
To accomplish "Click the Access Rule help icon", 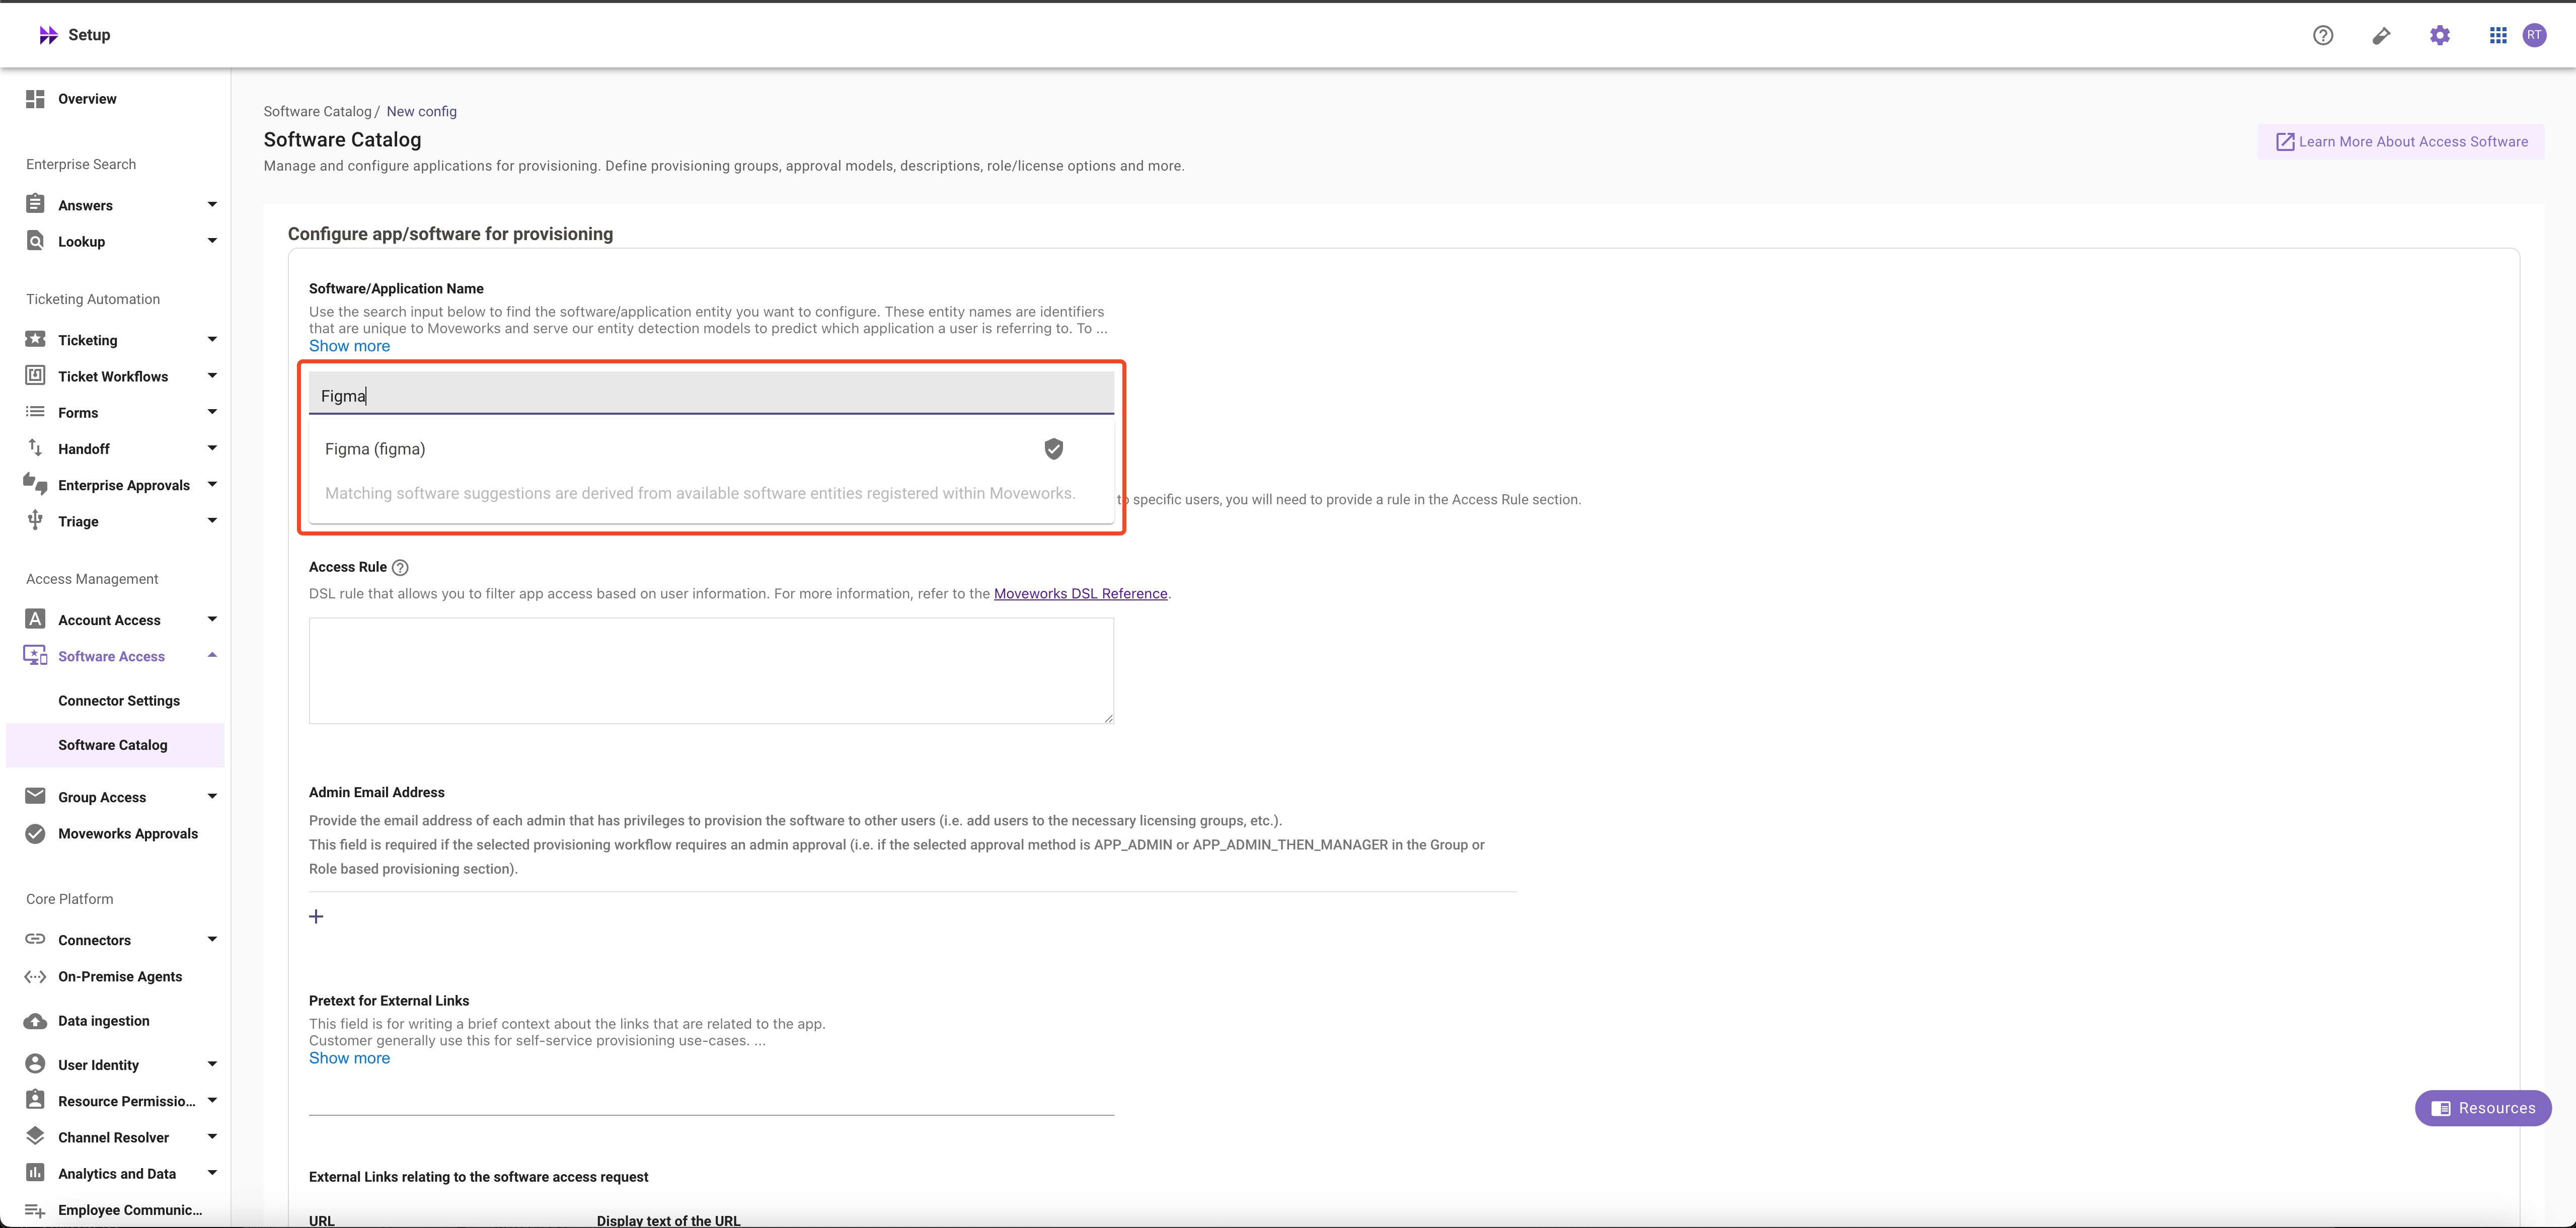I will (x=400, y=567).
